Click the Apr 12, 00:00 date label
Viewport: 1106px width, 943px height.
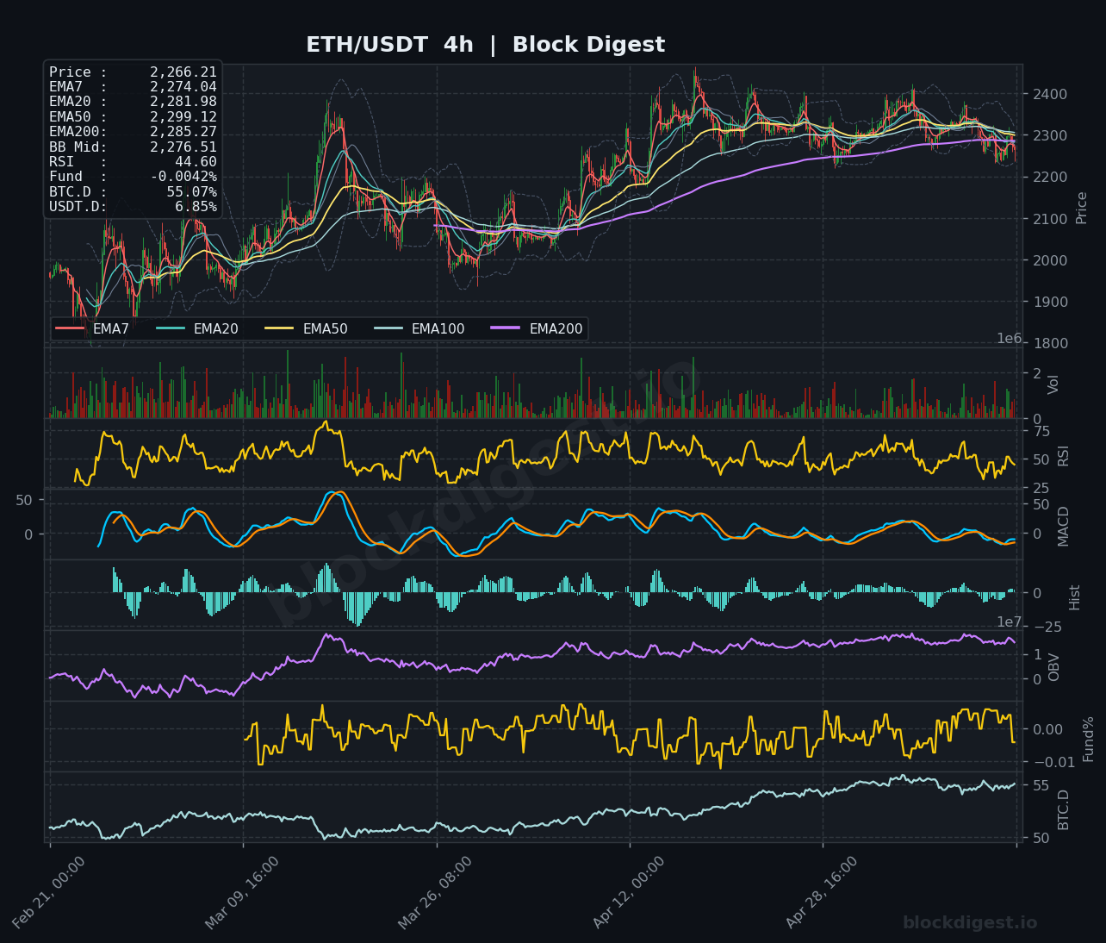coord(630,891)
